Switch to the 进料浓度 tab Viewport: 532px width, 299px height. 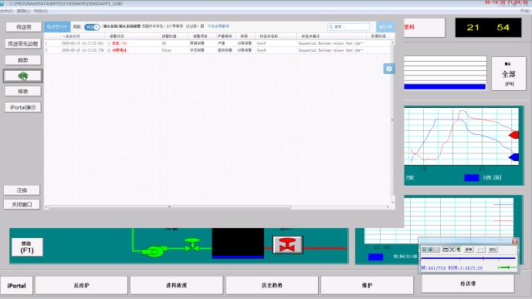[x=176, y=285]
